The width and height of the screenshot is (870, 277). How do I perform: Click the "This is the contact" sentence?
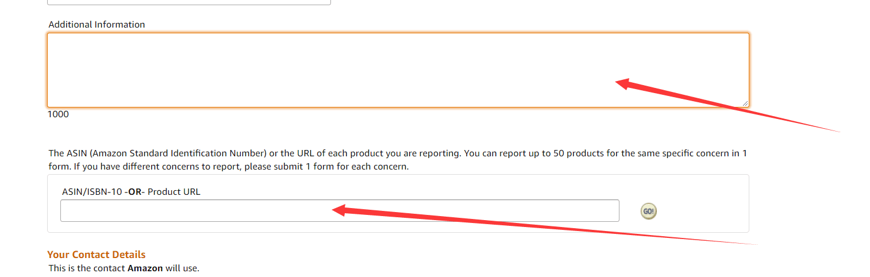[x=87, y=268]
